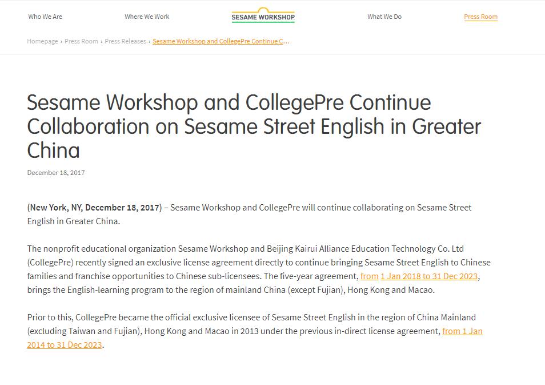Open the "1 Jan 2018 to 31 Dec 2023" link
545x385 pixels.
point(429,276)
